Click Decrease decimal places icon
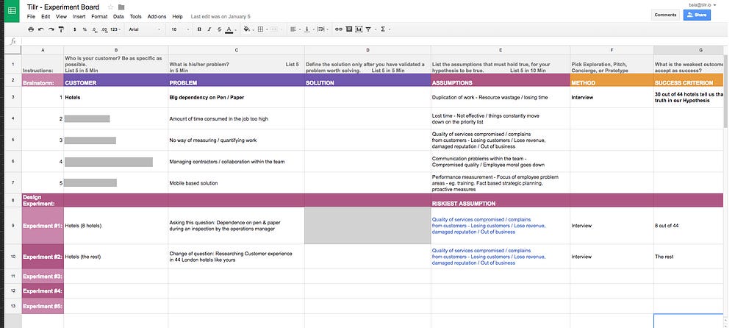 pos(94,29)
